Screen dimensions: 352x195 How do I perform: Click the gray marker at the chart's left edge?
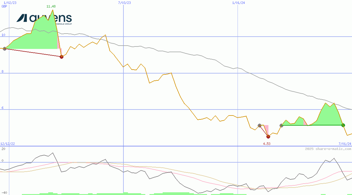4,49
